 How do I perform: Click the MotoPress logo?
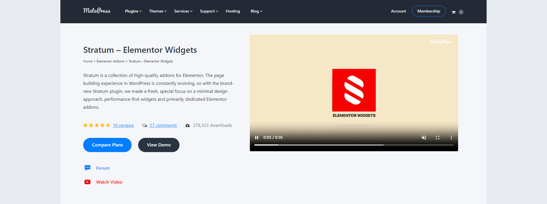click(97, 11)
